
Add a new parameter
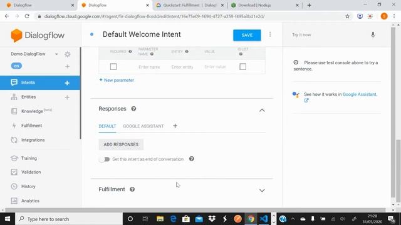click(x=117, y=80)
